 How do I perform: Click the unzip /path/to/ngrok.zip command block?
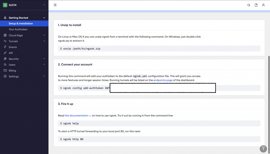(x=159, y=49)
